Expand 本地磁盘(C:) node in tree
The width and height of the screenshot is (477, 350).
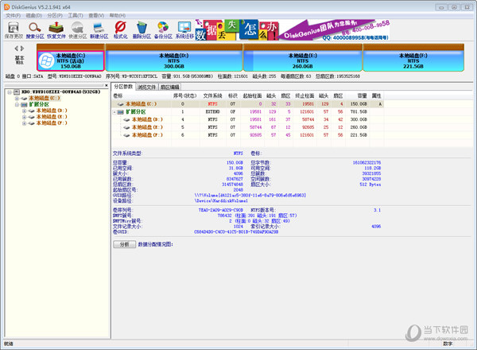17,99
